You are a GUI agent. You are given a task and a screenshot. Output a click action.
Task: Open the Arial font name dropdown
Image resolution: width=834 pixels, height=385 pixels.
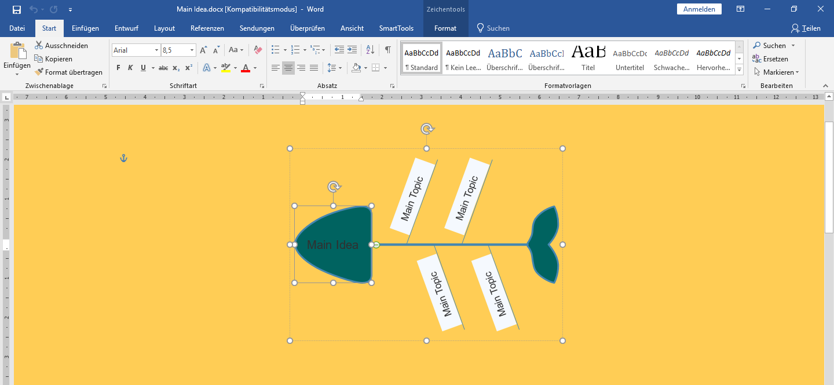(156, 50)
